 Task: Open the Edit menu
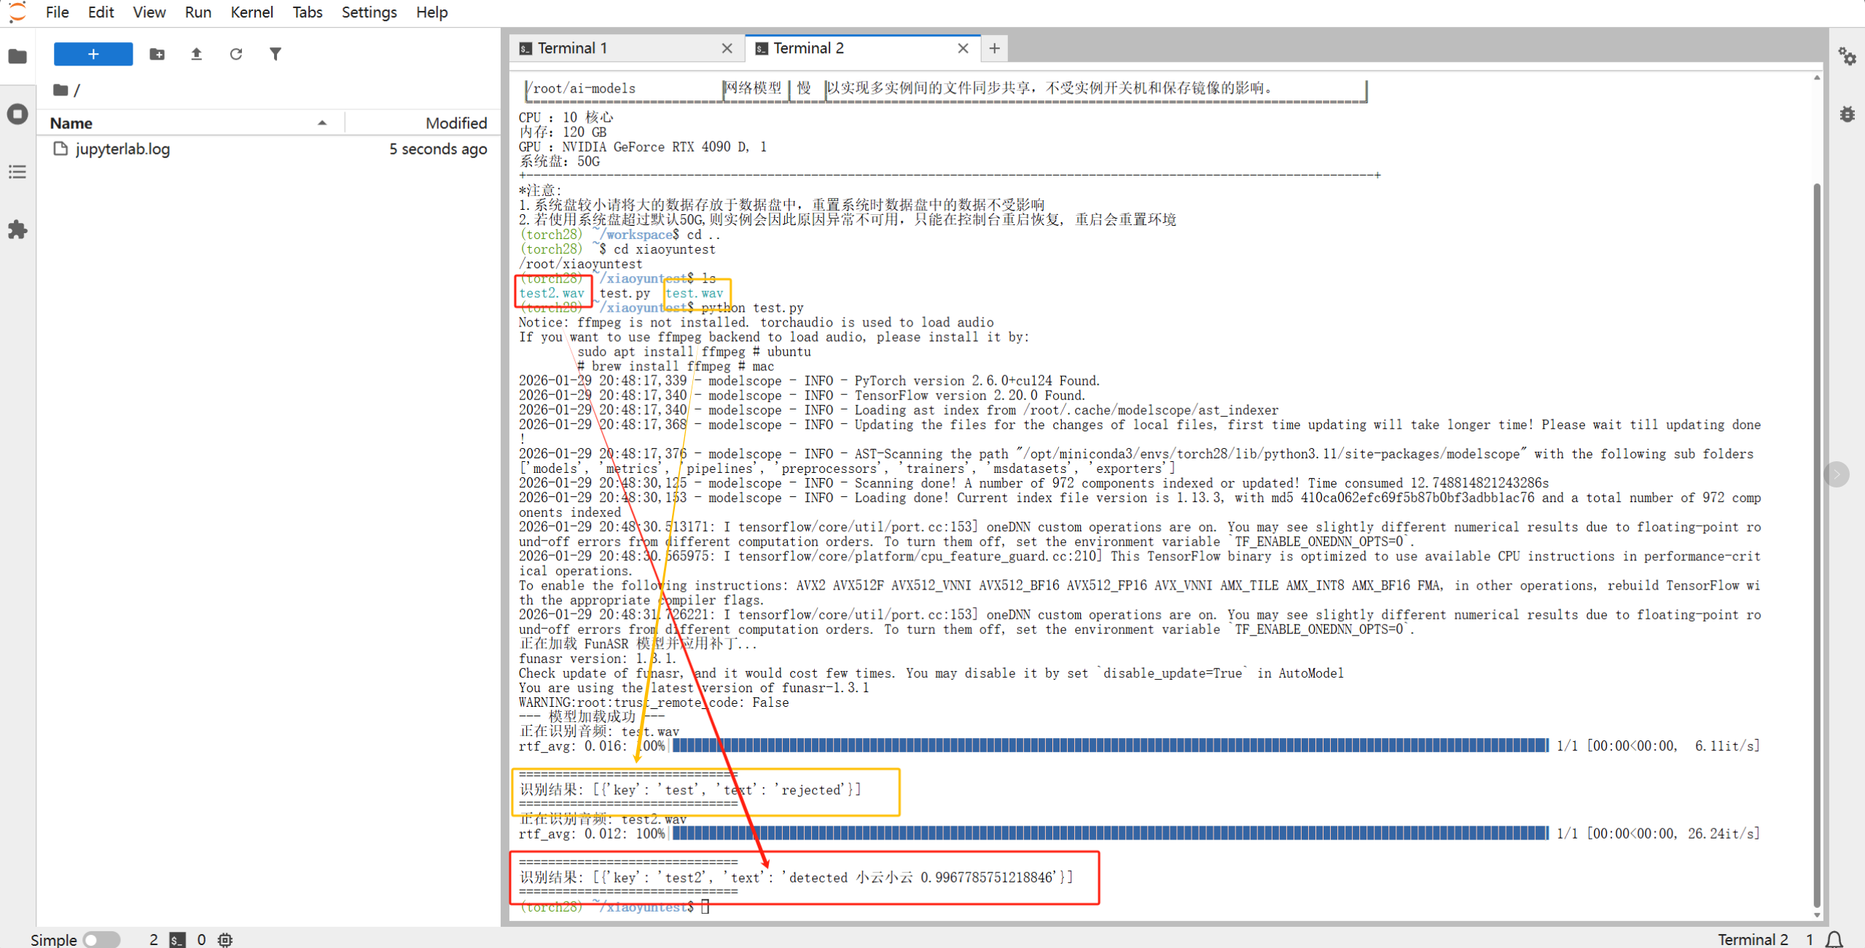coord(101,12)
